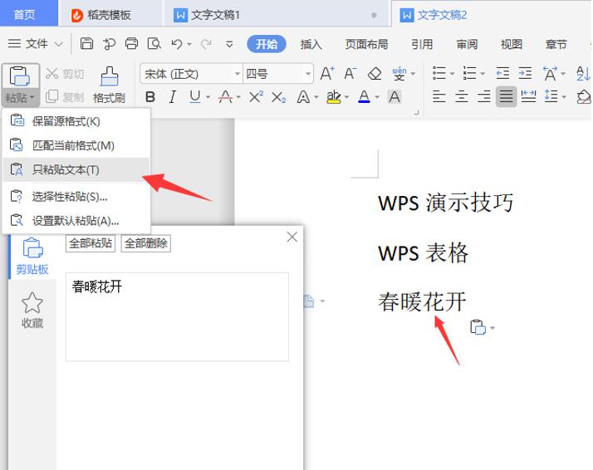Click the Save icon in quick access toolbar

(x=86, y=44)
